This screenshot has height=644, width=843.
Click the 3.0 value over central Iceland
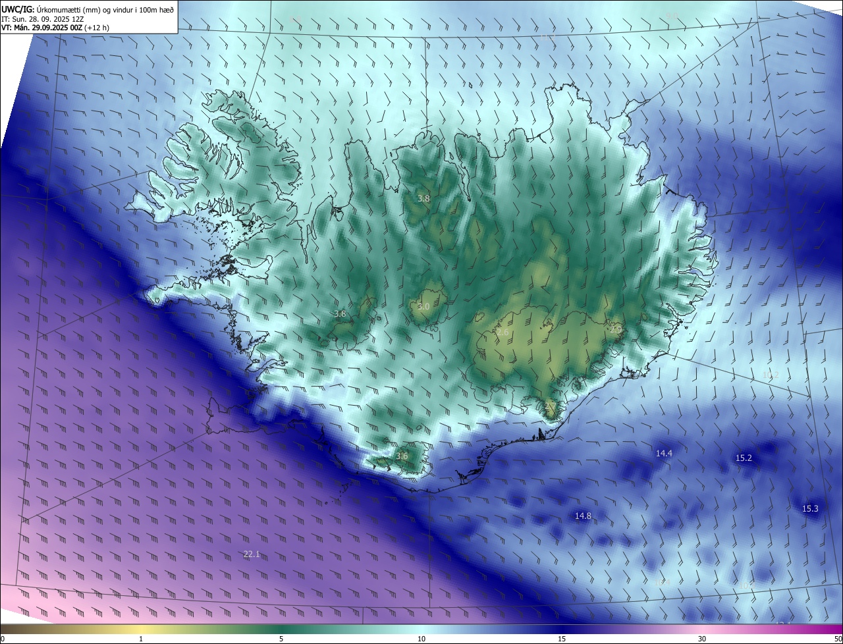click(x=423, y=306)
